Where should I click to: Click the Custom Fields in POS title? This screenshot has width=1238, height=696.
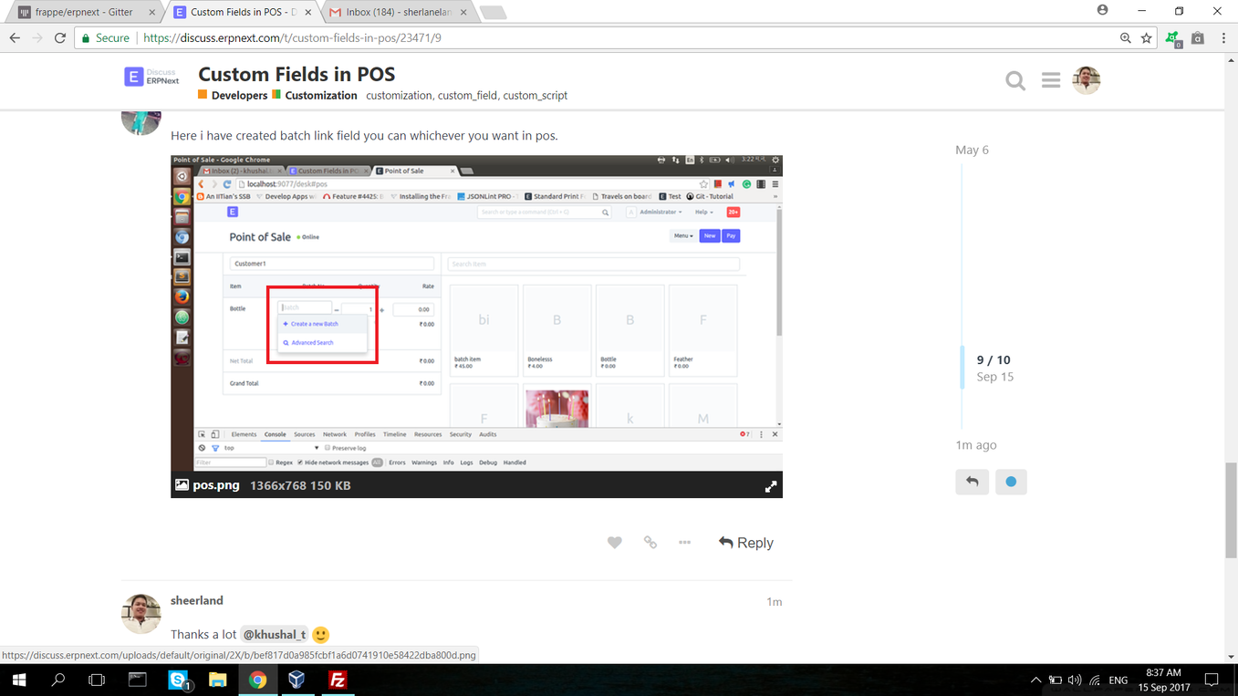coord(296,74)
